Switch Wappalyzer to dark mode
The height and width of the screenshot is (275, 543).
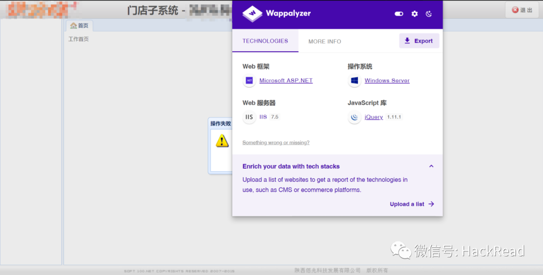click(429, 14)
